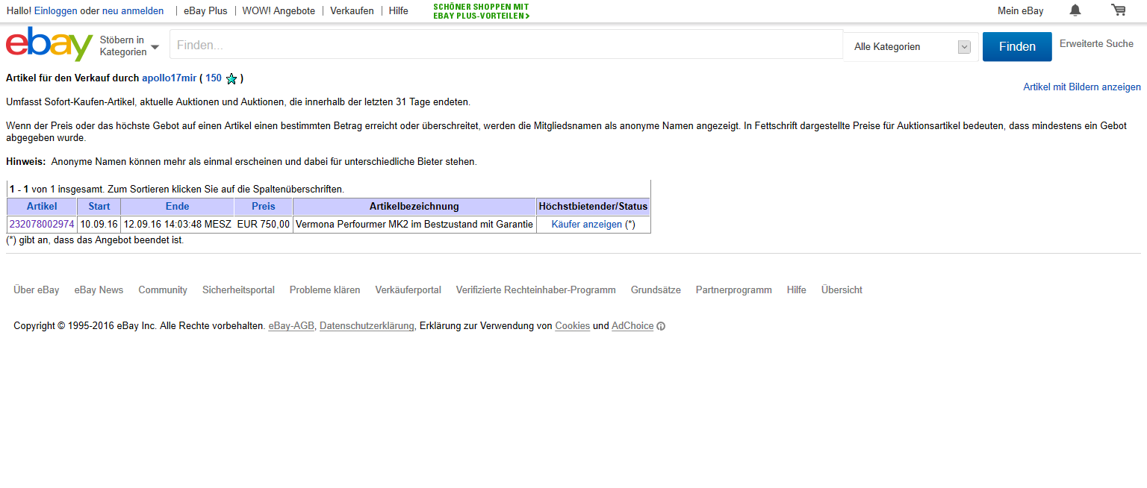Select the Vermona Perfourmer MK2 item description

click(x=414, y=225)
